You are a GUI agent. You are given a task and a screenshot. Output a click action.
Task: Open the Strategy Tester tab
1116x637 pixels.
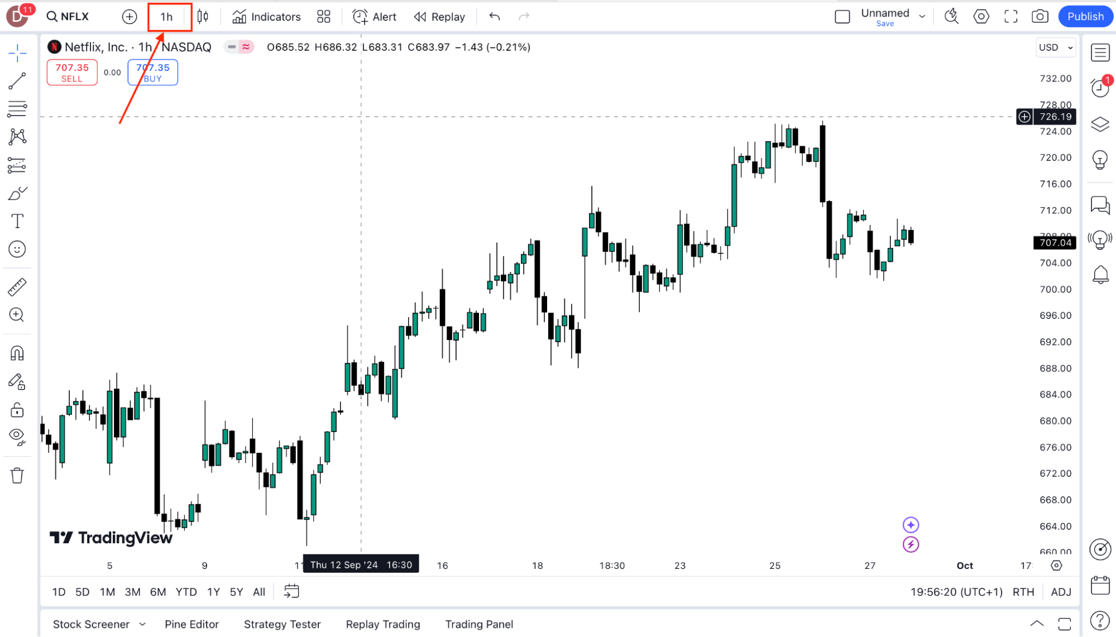click(x=282, y=624)
